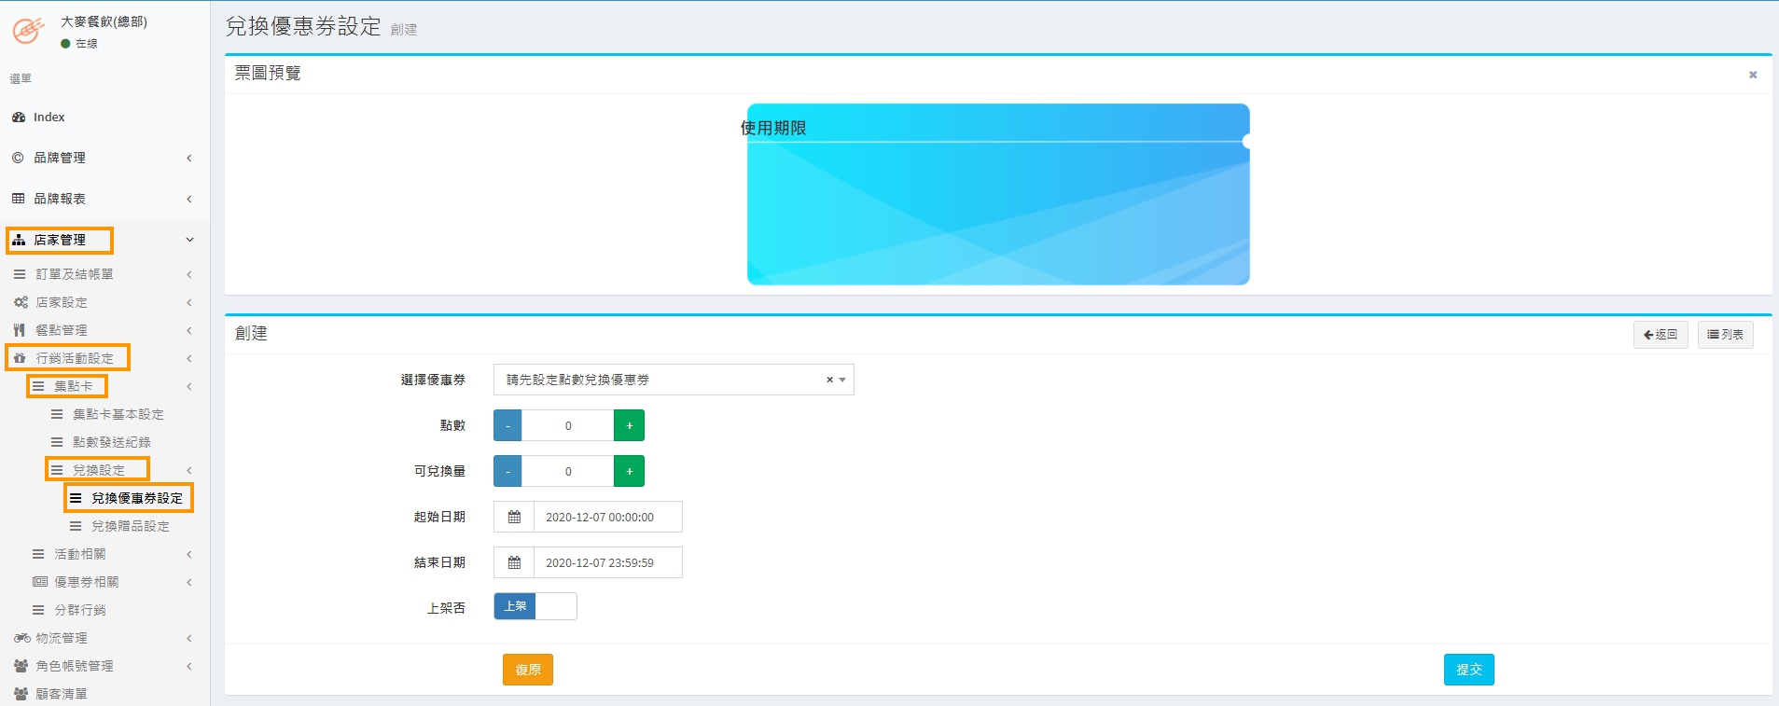Image resolution: width=1779 pixels, height=706 pixels.
Task: Click the 返回 back button
Action: click(x=1660, y=335)
